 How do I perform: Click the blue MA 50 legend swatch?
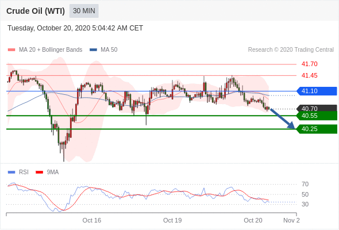coord(94,50)
